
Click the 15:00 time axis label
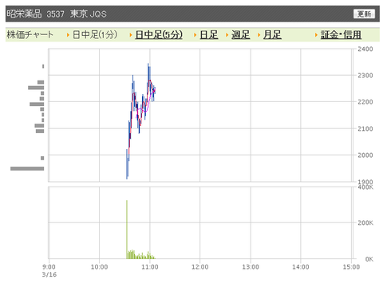pos(351,267)
